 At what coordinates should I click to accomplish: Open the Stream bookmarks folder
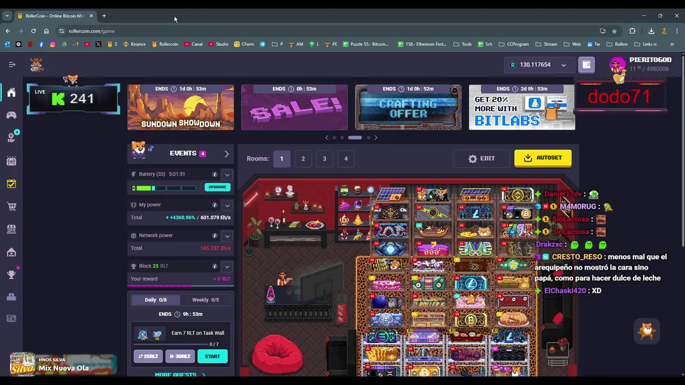[546, 44]
